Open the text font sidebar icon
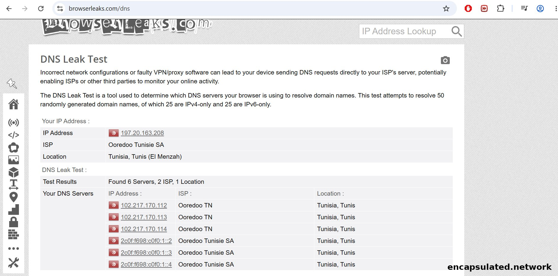 point(14,185)
